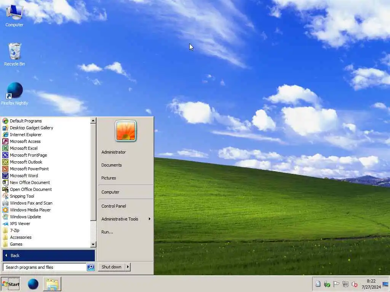The height and width of the screenshot is (292, 390).
Task: Select Firefox Nightly desktop shortcut
Action: click(x=14, y=94)
